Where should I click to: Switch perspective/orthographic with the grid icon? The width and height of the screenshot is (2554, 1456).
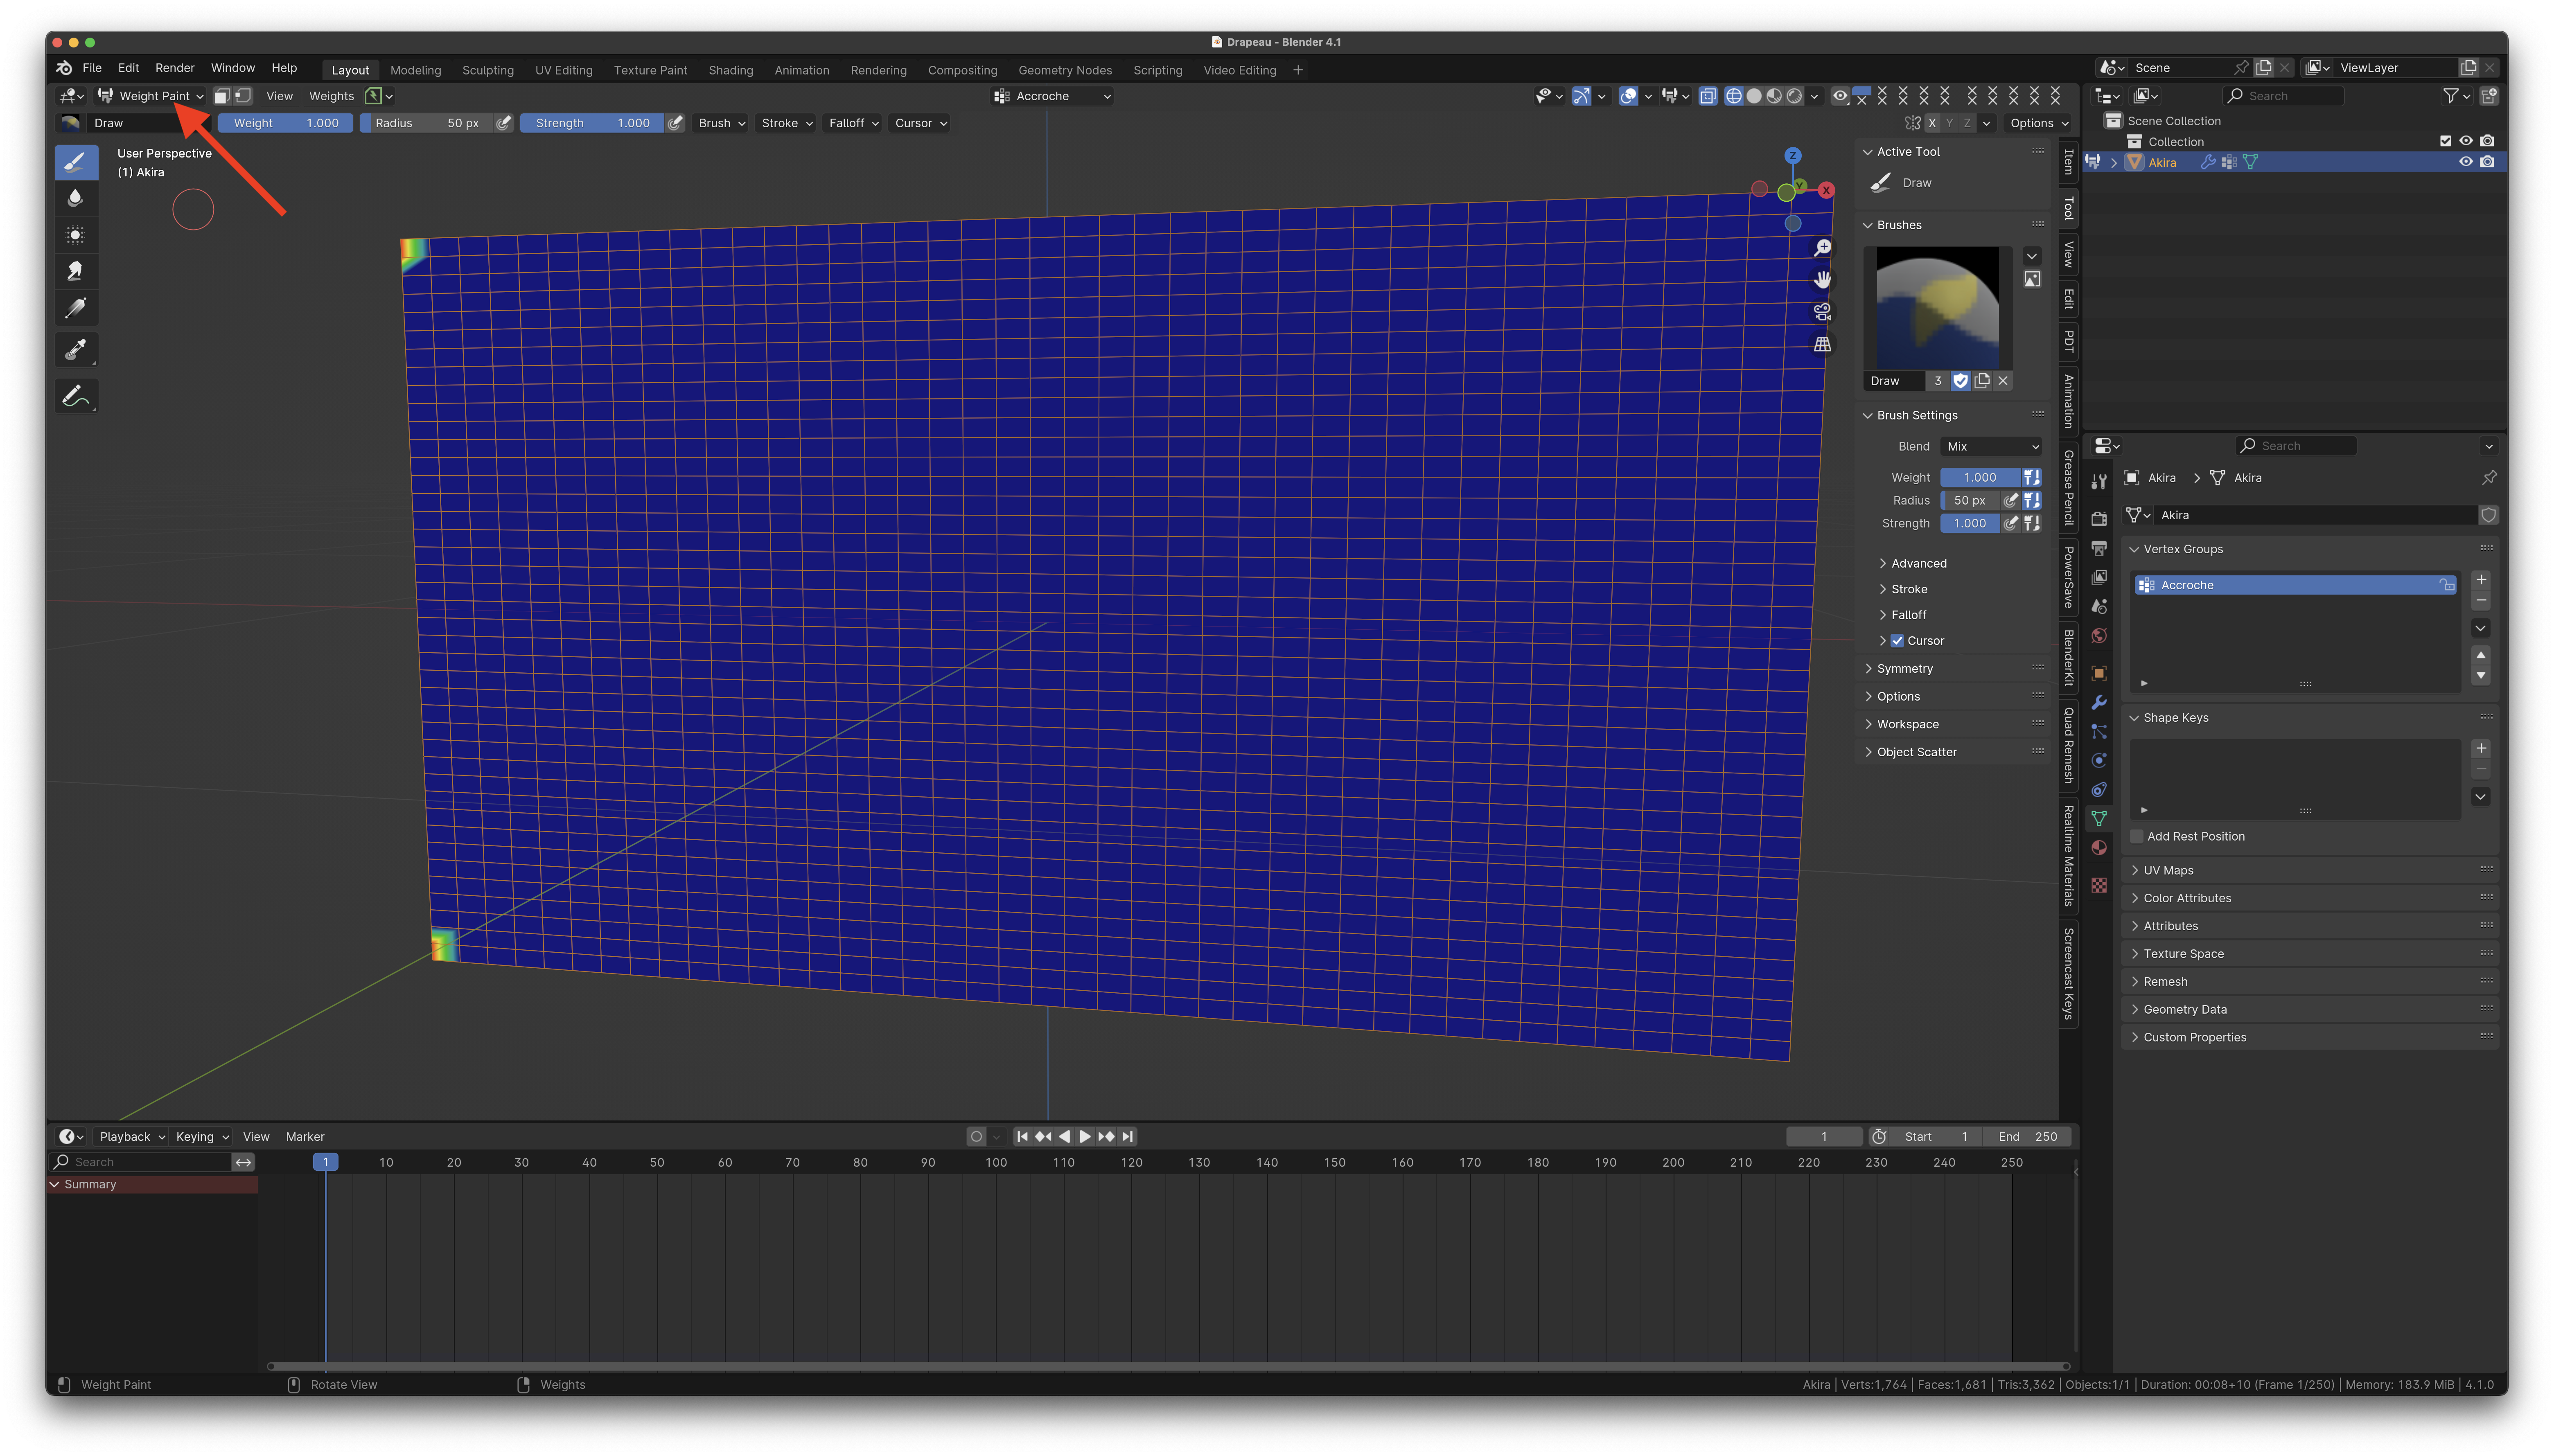[1823, 344]
